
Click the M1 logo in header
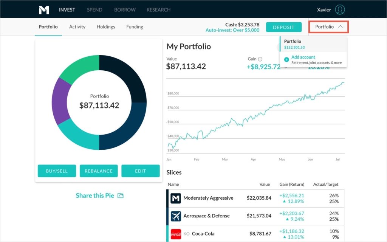pos(44,10)
